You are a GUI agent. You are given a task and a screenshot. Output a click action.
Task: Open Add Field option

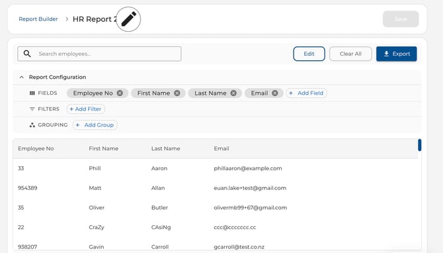(306, 93)
